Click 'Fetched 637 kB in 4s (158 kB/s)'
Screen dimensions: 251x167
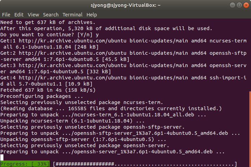pyautogui.click(x=48, y=90)
